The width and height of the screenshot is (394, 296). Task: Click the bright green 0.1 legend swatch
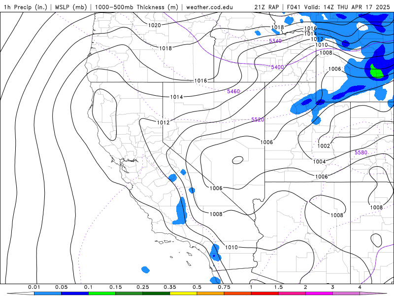(x=102, y=294)
